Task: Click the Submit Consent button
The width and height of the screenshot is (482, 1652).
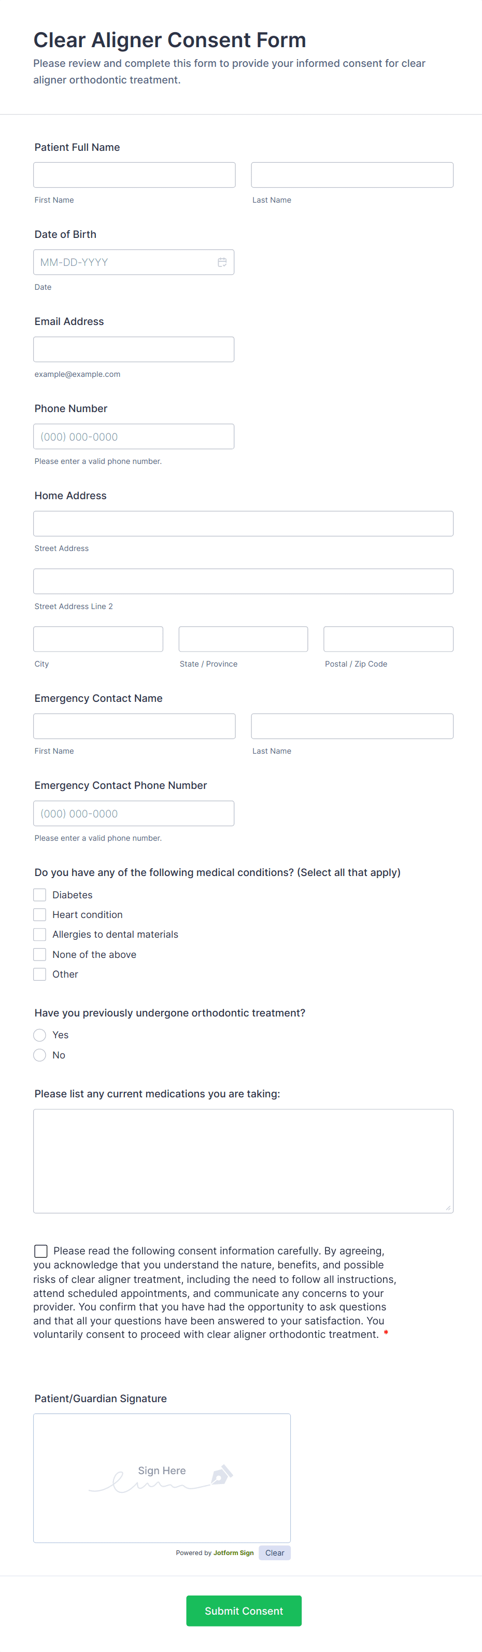Action: (244, 1611)
